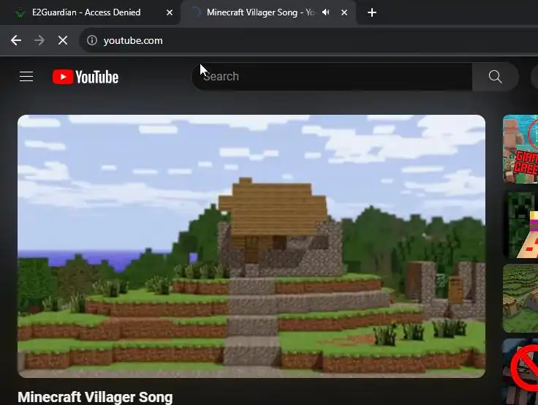View site information icon in address bar
This screenshot has width=538, height=405.
pyautogui.click(x=92, y=40)
